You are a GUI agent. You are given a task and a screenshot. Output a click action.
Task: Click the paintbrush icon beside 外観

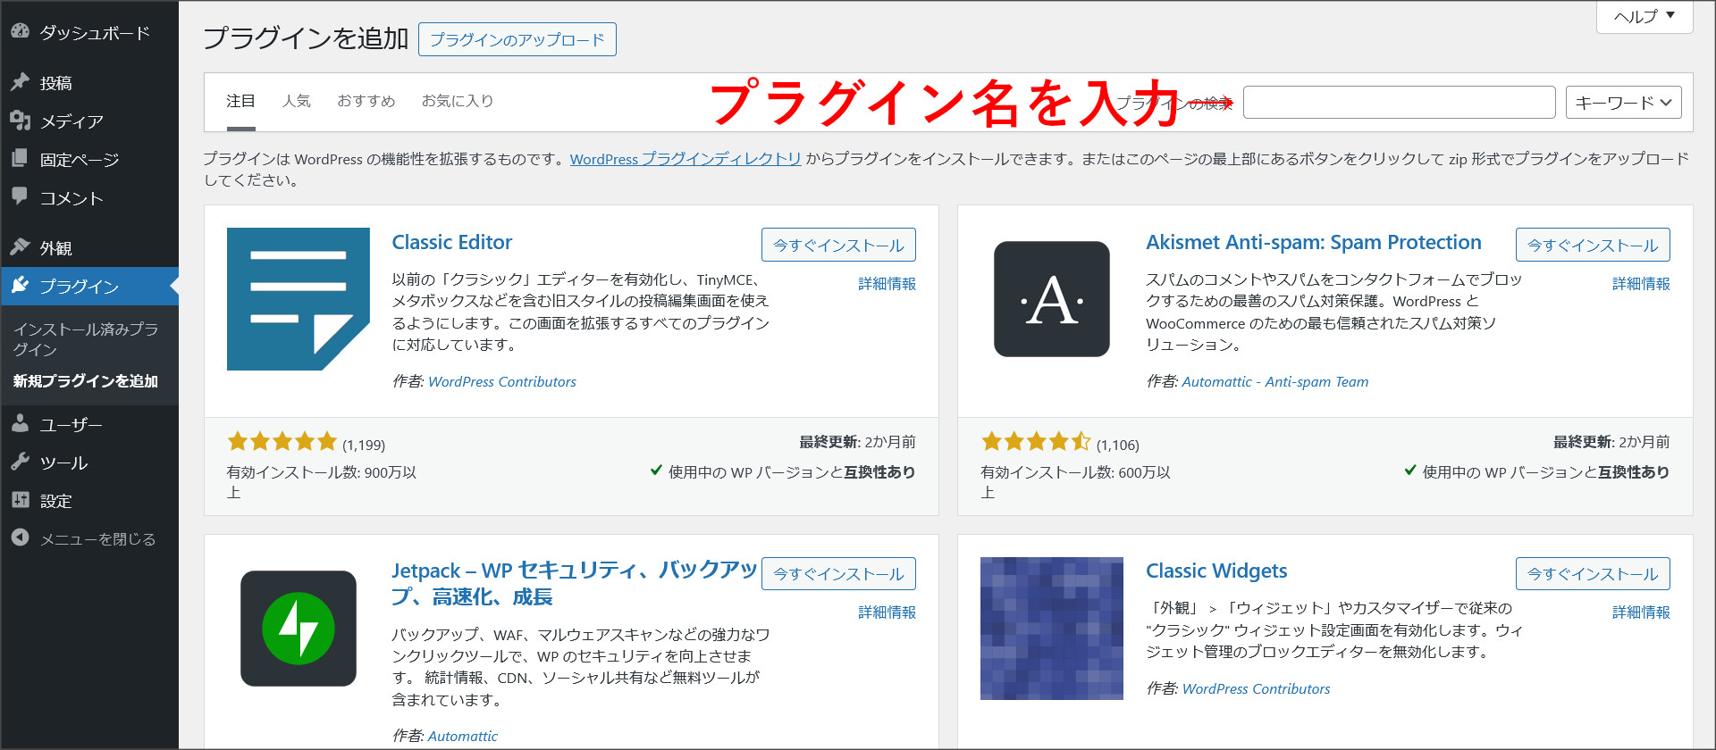[20, 247]
